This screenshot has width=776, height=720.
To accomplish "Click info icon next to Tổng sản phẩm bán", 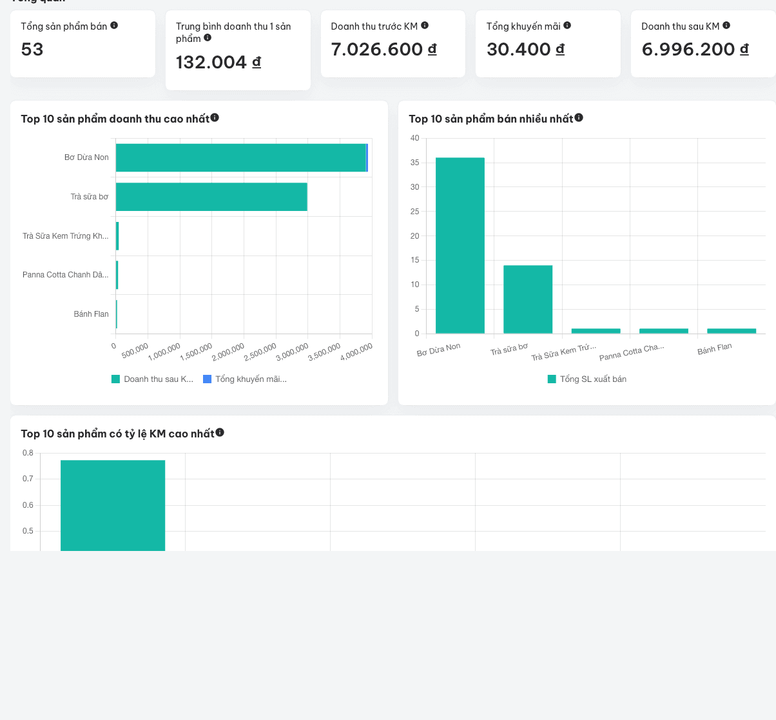I will click(x=114, y=25).
